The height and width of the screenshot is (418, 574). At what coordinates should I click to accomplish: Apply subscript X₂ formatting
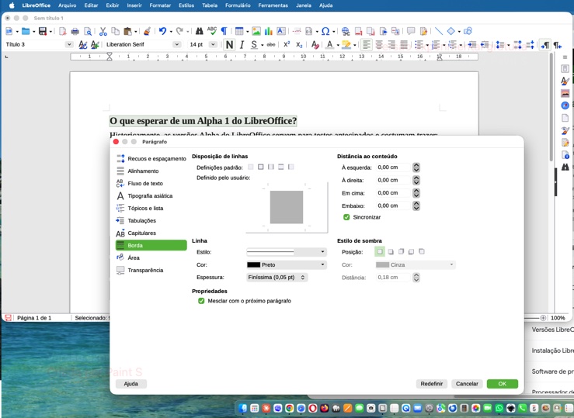tap(299, 44)
